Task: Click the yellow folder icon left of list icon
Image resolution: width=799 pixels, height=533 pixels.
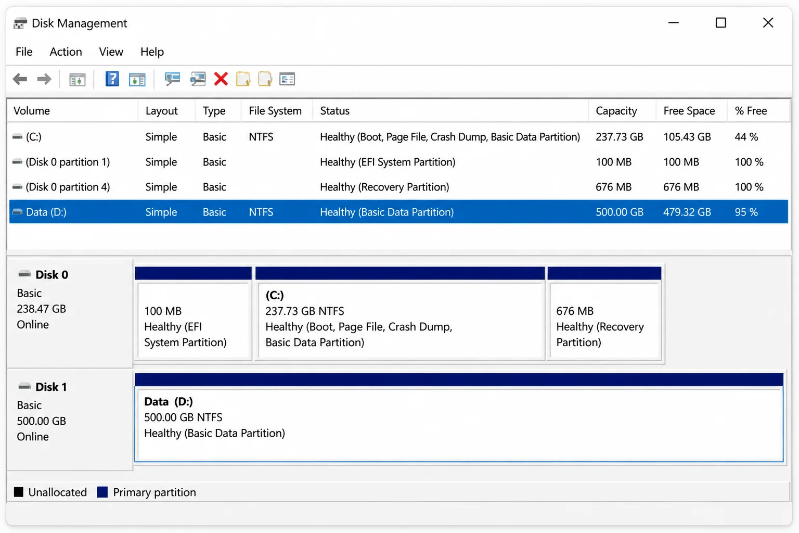Action: pyautogui.click(x=265, y=79)
